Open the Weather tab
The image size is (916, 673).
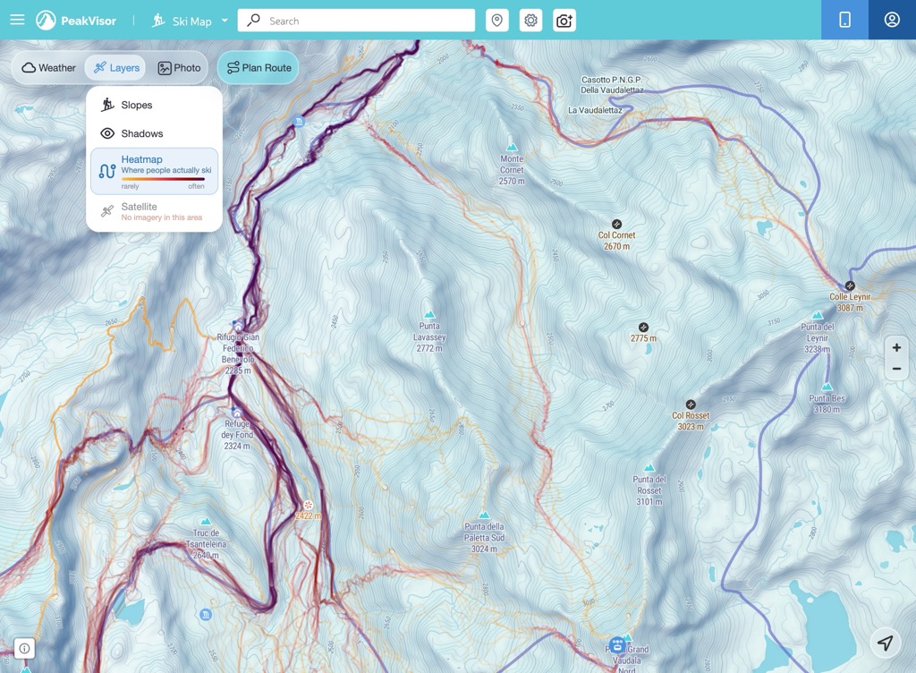pyautogui.click(x=49, y=68)
